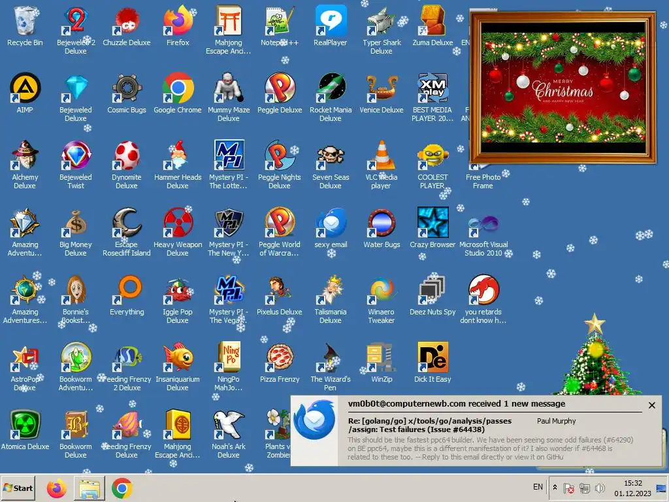Launch RealPlayer desktop shortcut
The image size is (669, 502).
coord(330,25)
